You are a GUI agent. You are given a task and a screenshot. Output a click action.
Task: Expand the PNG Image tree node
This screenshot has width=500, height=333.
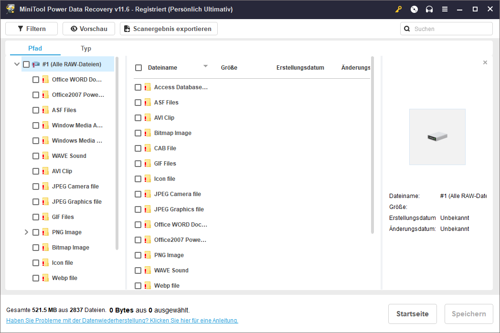[x=26, y=232]
